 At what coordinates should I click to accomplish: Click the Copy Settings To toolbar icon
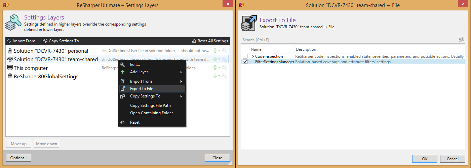45,41
